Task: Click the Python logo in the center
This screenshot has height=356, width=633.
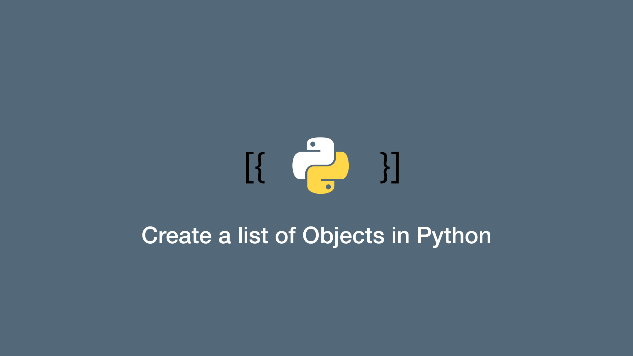Action: pos(320,165)
